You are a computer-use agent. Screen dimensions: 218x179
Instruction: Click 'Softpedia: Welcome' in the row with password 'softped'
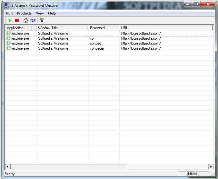(x=53, y=44)
